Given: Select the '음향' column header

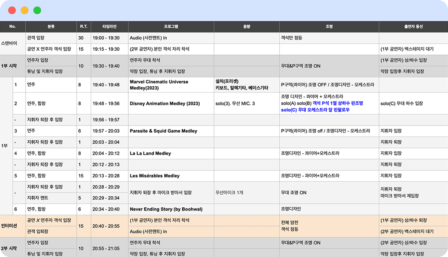Looking at the screenshot, I should (246, 27).
